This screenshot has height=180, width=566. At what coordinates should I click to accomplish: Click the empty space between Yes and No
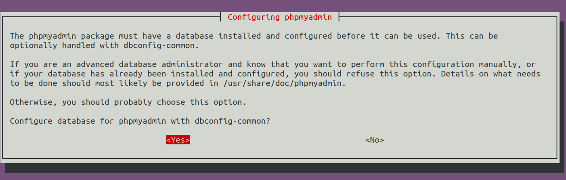pos(277,140)
